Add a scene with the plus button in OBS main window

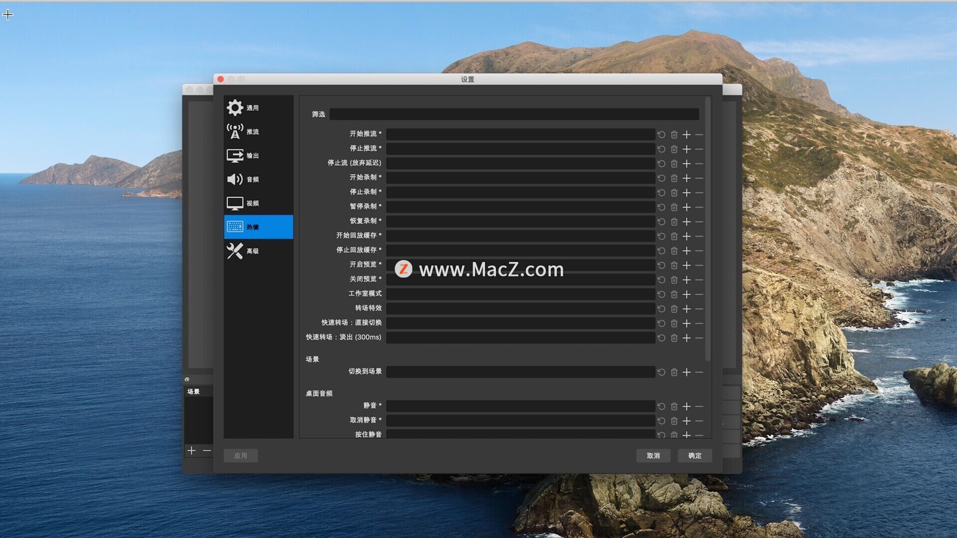coord(191,450)
